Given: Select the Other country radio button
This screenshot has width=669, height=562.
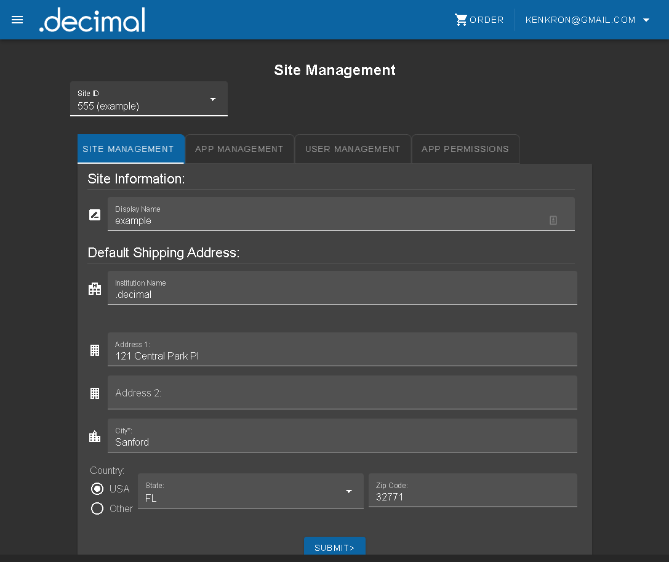Looking at the screenshot, I should coord(97,508).
